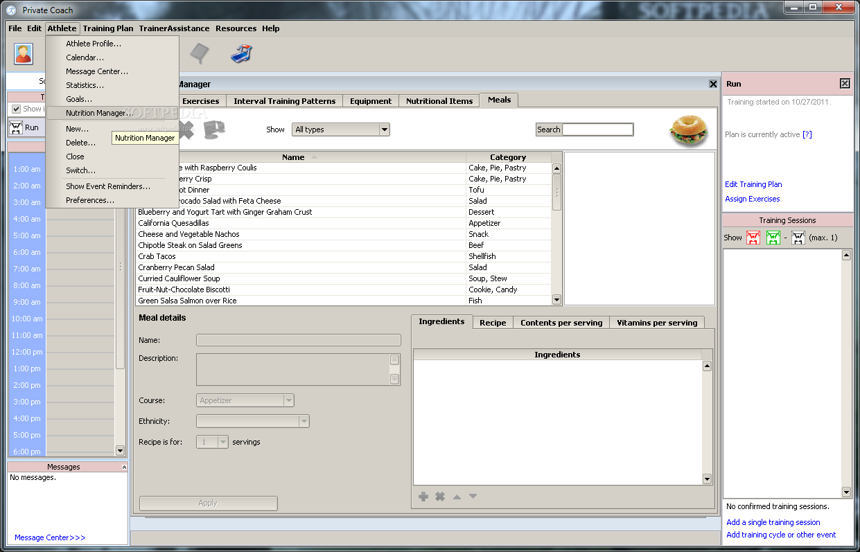Select Athlete Profile... from the Athlete menu
The height and width of the screenshot is (552, 860).
(x=112, y=44)
